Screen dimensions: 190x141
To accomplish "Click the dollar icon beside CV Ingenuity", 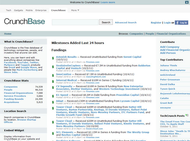I will pos(53,87).
